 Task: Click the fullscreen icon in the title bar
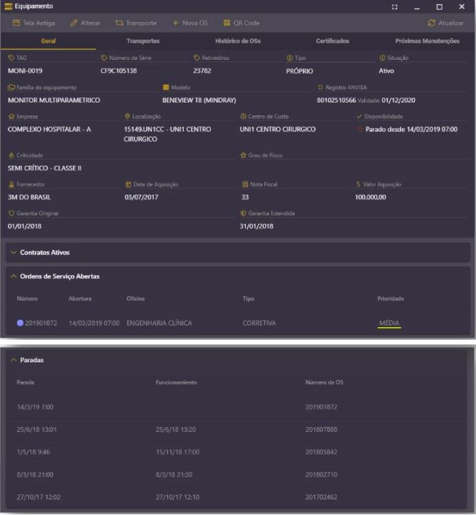pos(395,6)
